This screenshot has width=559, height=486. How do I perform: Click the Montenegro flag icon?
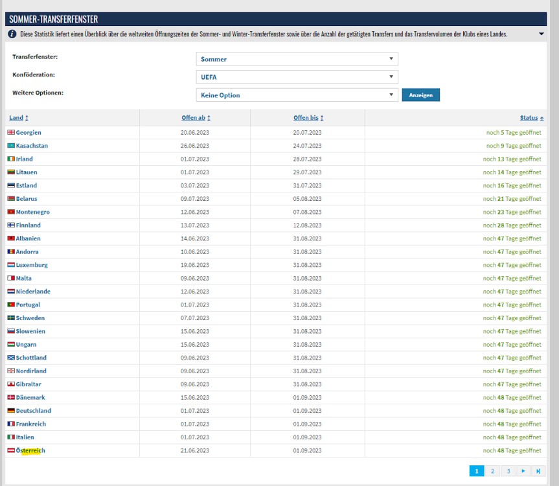coord(11,213)
